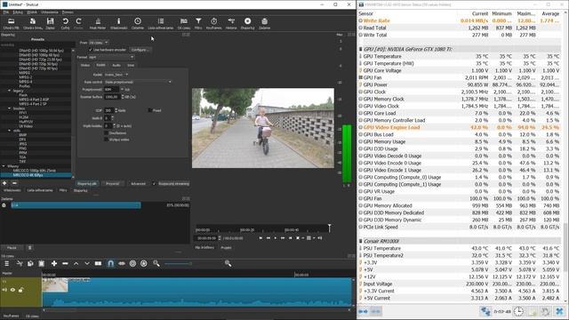This screenshot has height=320, width=569.
Task: Click the timeline Lift up-arrow icon
Action: [x=76, y=263]
